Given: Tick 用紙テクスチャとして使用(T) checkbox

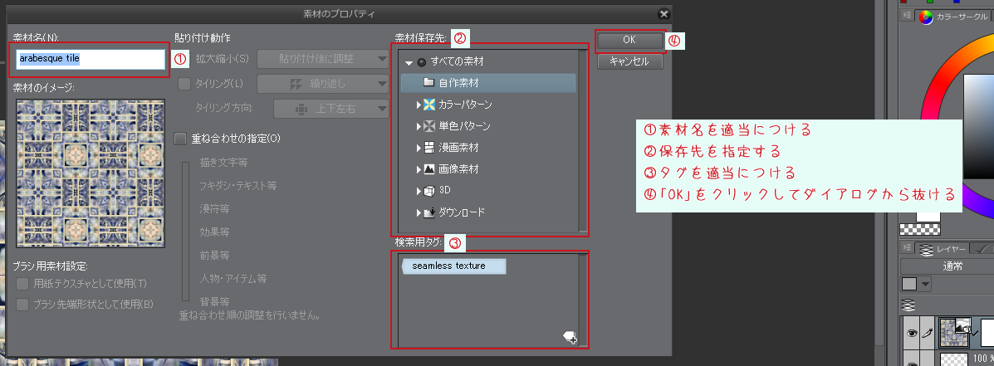Looking at the screenshot, I should [x=22, y=283].
